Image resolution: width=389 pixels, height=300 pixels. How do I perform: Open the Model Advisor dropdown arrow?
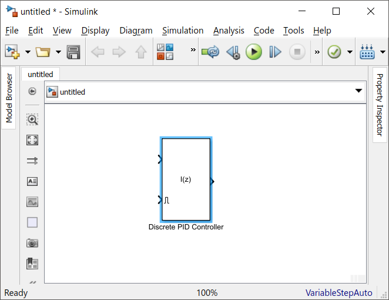[x=350, y=52]
